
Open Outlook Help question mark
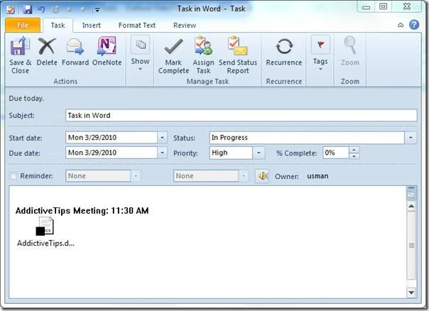coord(414,25)
